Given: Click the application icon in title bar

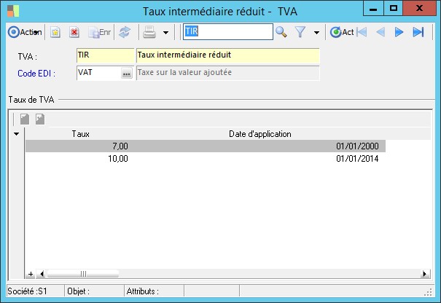Looking at the screenshot, I should tap(13, 11).
